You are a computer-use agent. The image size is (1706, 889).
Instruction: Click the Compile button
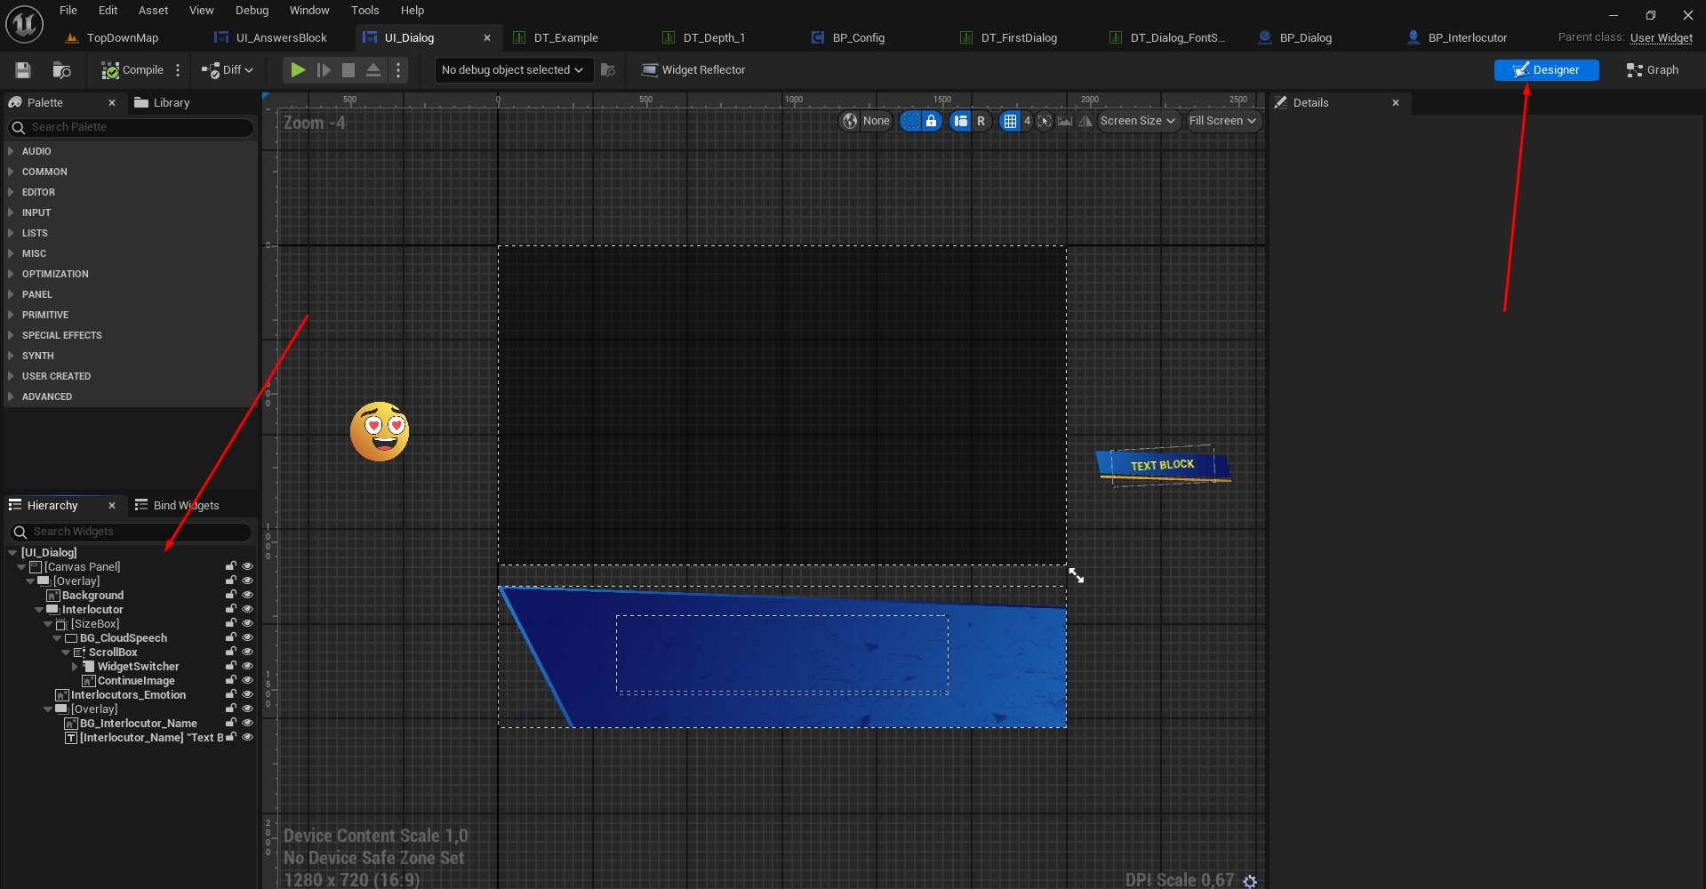pos(132,70)
